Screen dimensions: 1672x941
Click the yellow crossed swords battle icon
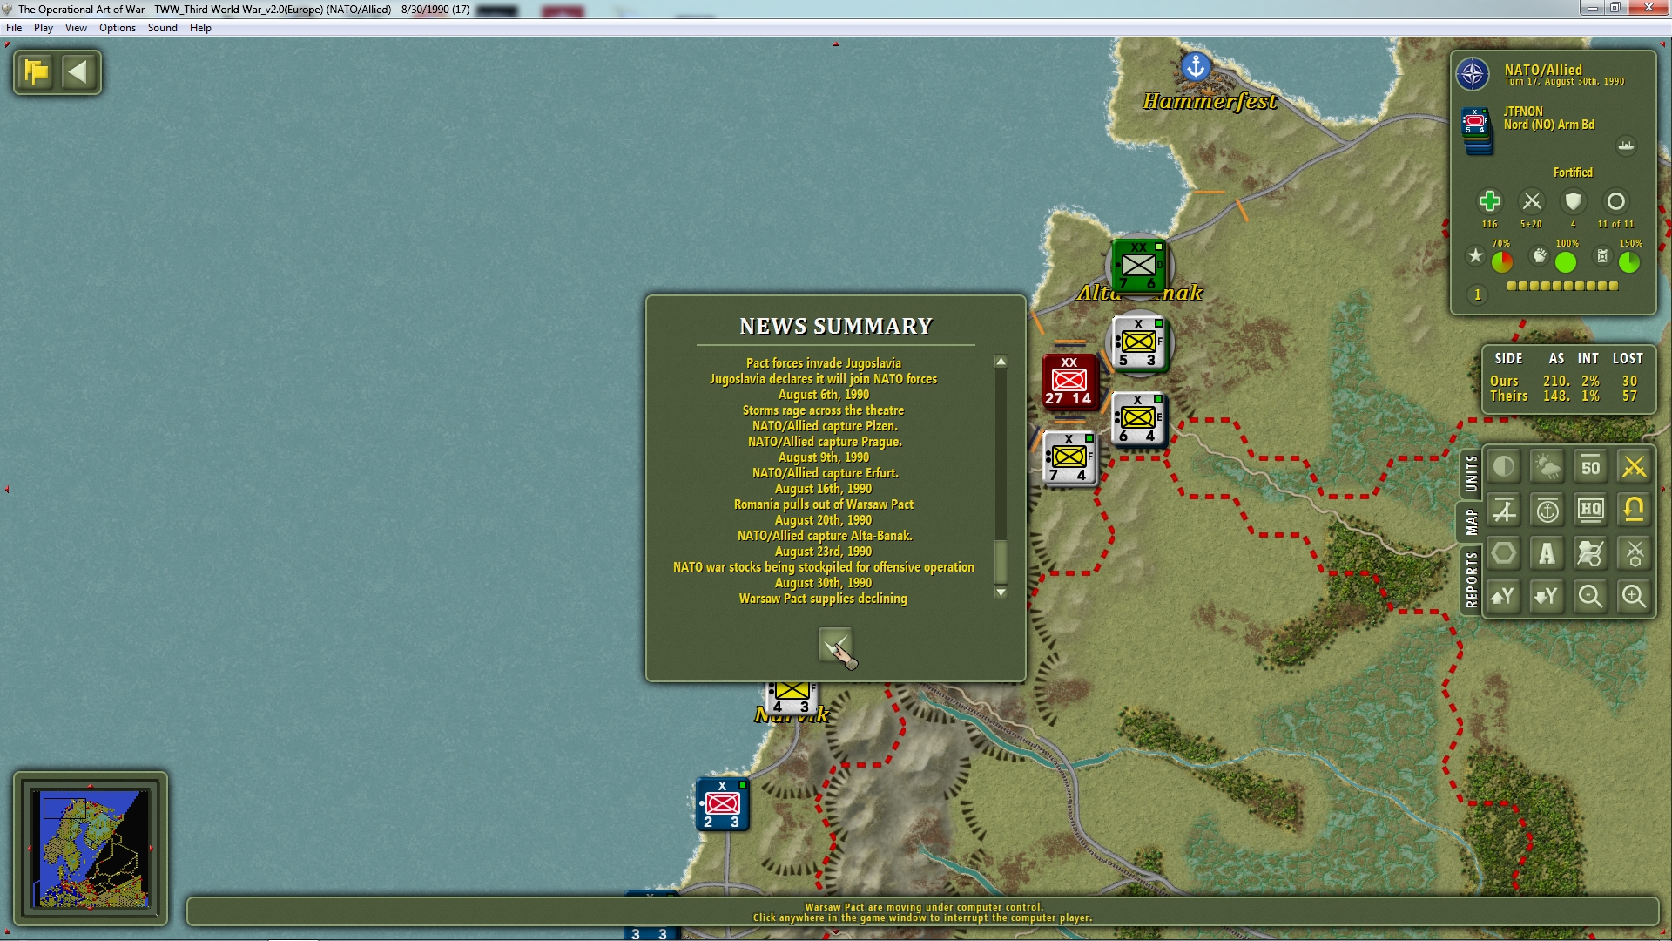tap(1635, 467)
